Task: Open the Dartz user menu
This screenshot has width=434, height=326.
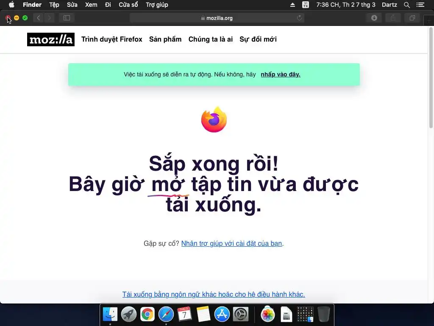Action: point(389,5)
